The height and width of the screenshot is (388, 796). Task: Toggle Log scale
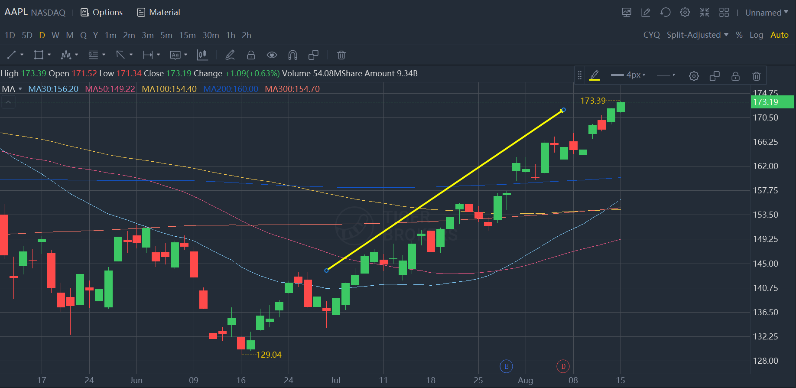point(756,35)
